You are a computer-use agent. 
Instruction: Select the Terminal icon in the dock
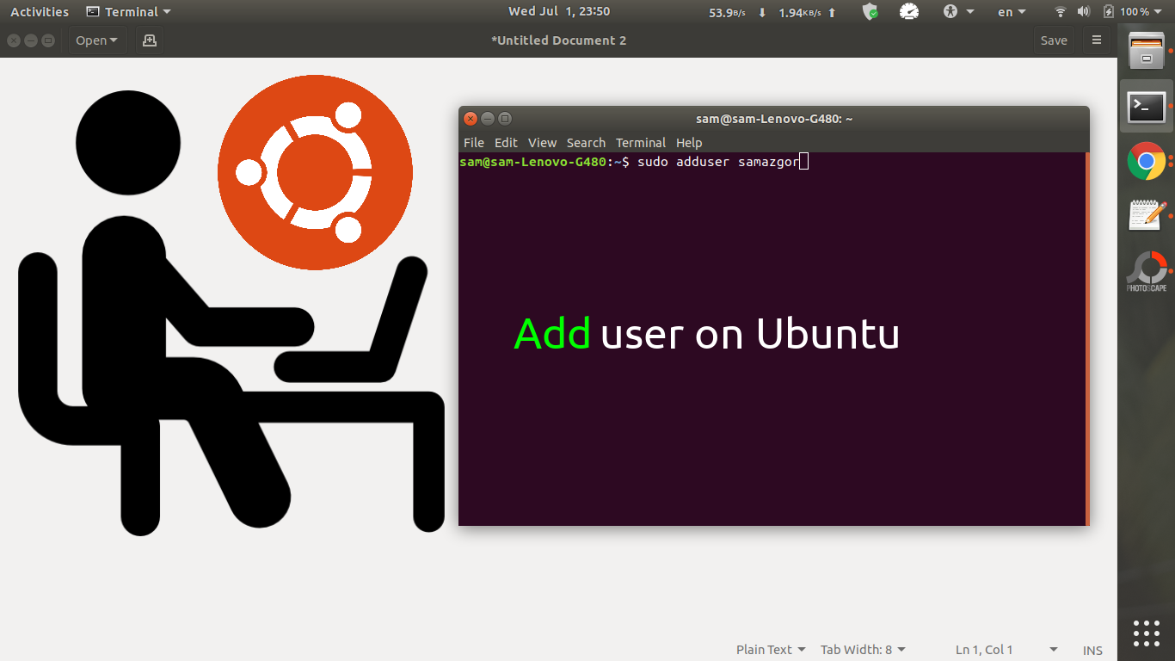coord(1146,106)
